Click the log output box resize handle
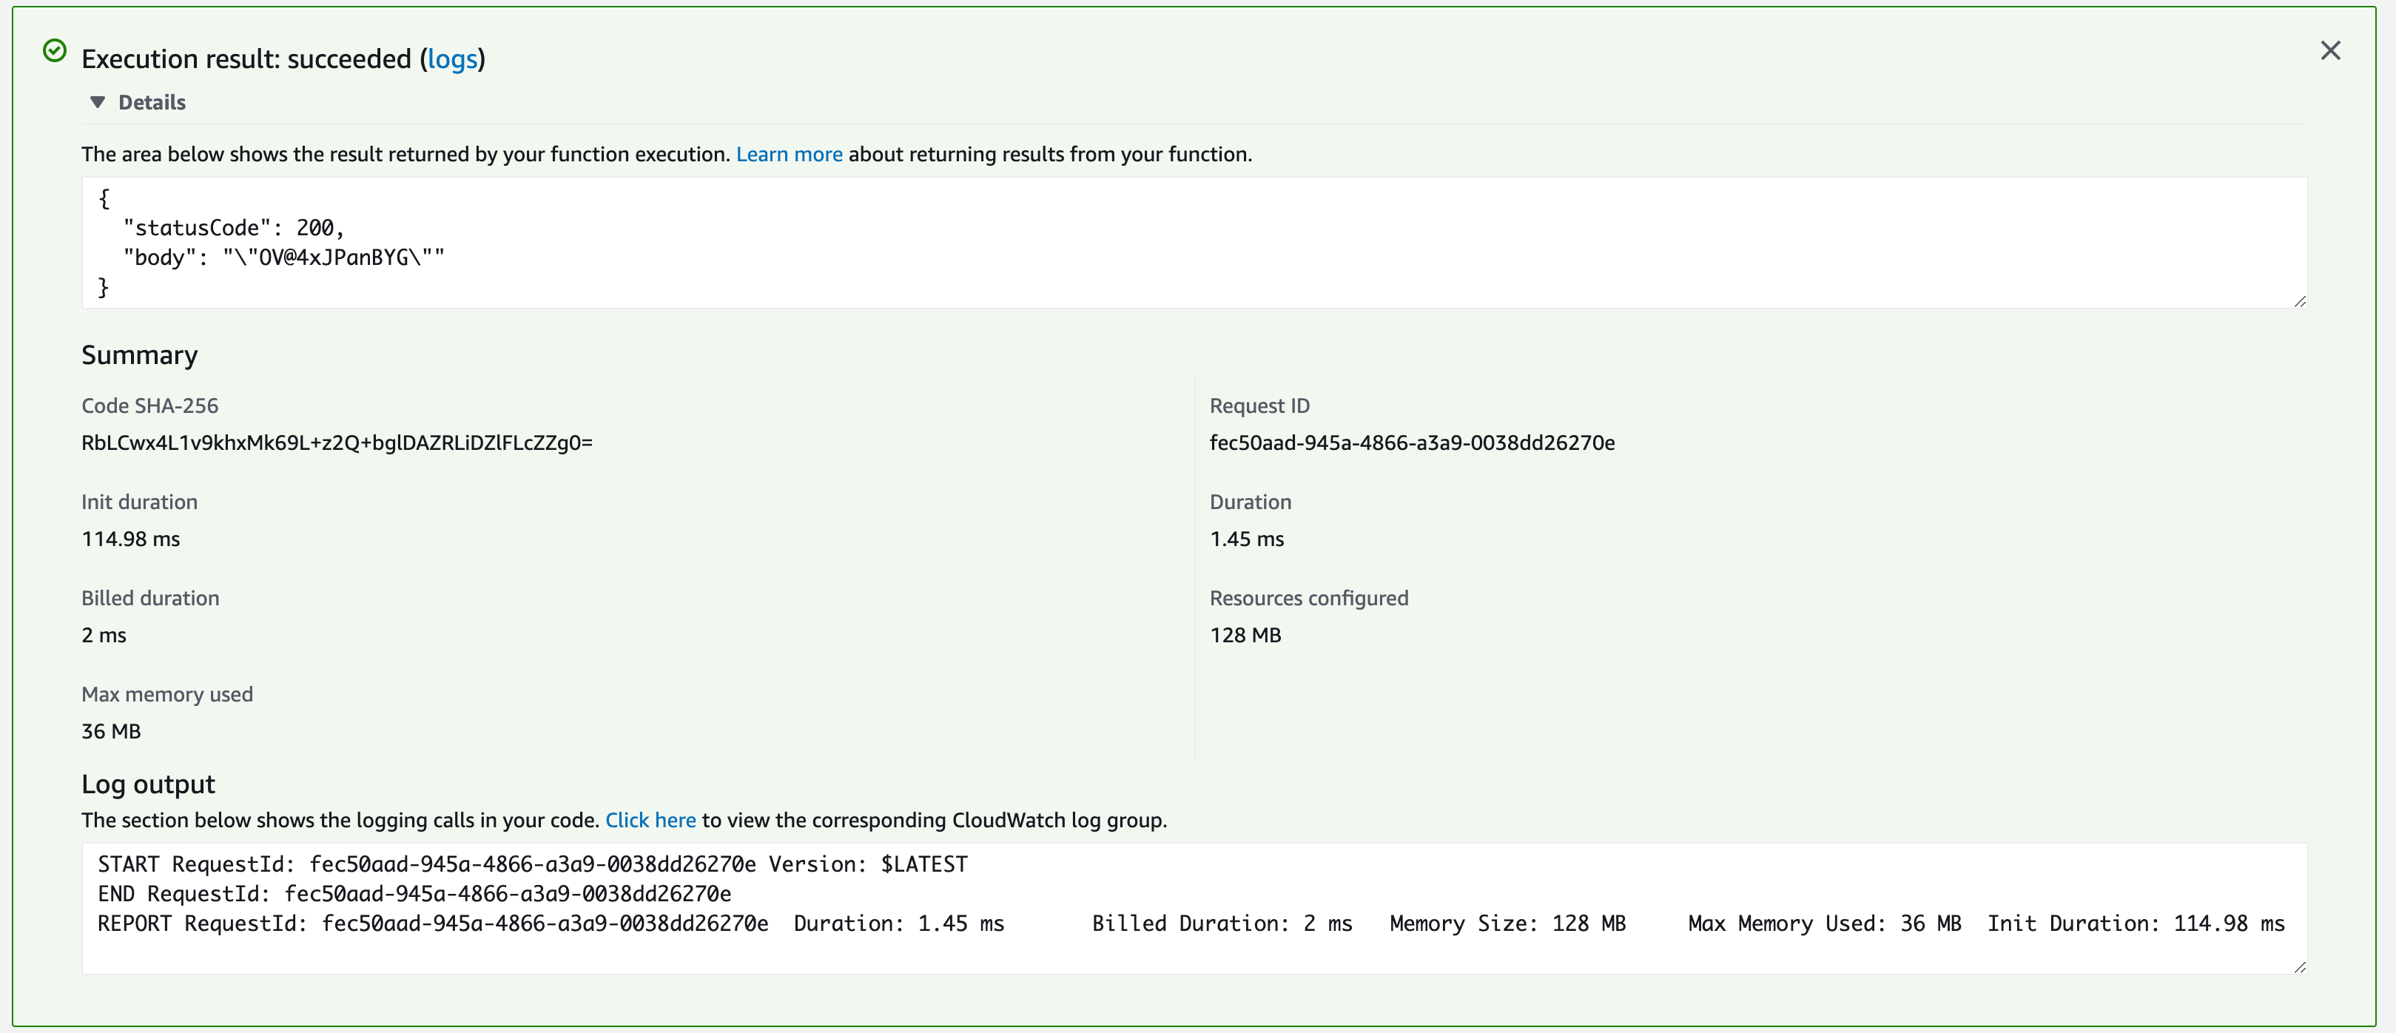The width and height of the screenshot is (2396, 1033). (2299, 967)
